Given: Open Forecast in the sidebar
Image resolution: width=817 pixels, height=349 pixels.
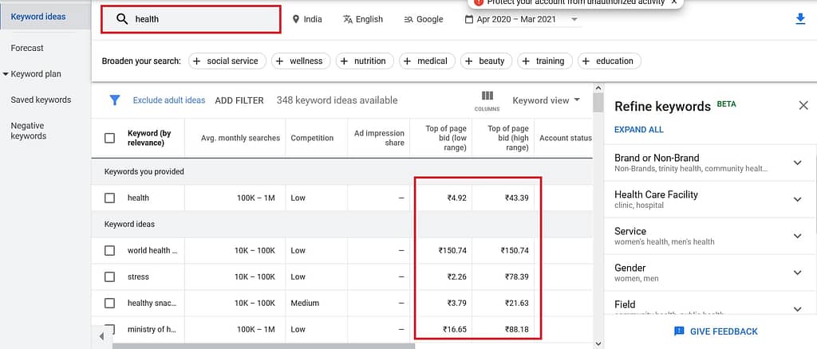Looking at the screenshot, I should pos(27,48).
